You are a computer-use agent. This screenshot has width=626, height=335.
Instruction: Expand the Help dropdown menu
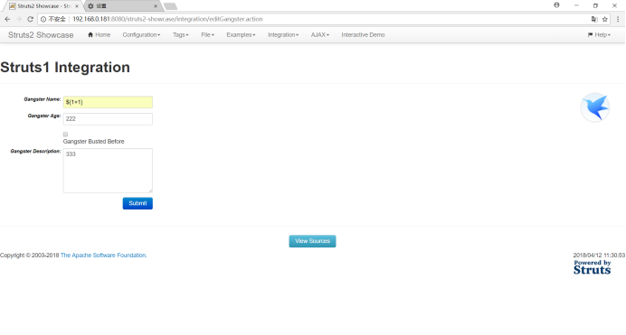coord(599,35)
